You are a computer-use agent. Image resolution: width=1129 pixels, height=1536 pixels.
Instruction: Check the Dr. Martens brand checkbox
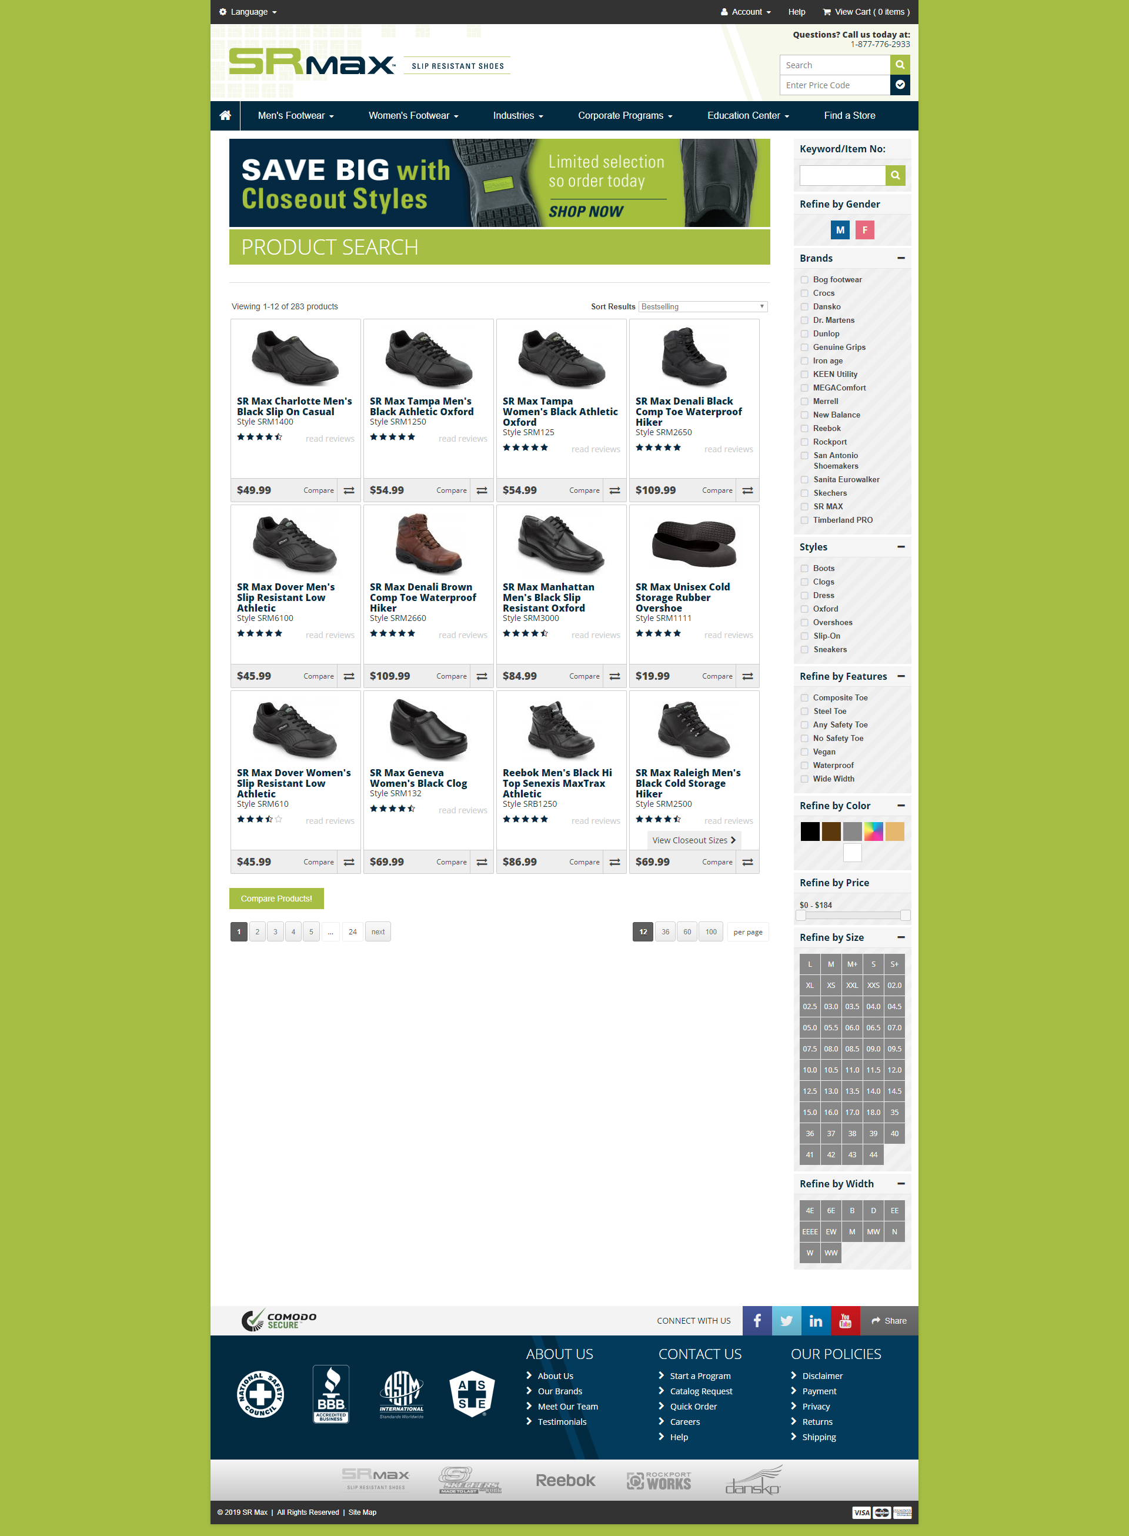pyautogui.click(x=804, y=320)
